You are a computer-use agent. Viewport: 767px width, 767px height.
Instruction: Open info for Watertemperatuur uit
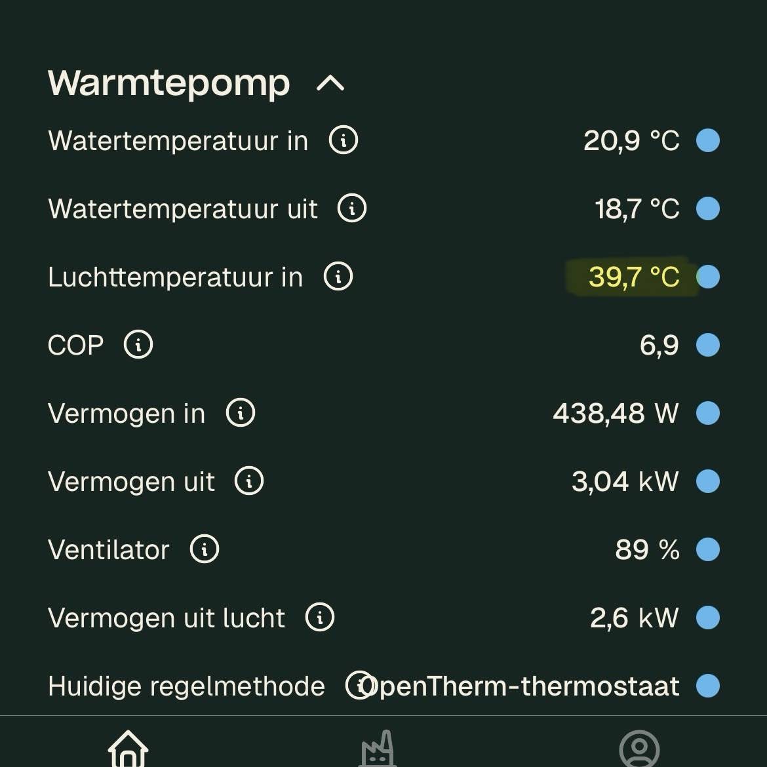352,208
